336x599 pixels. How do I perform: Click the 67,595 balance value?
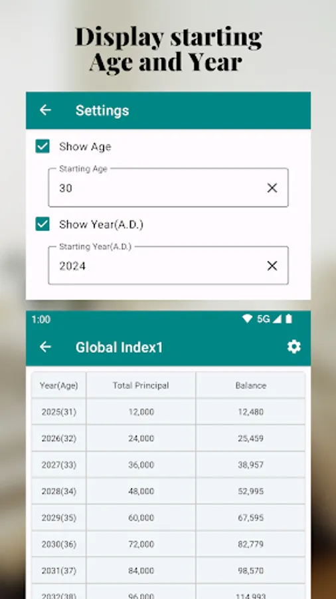point(250,518)
